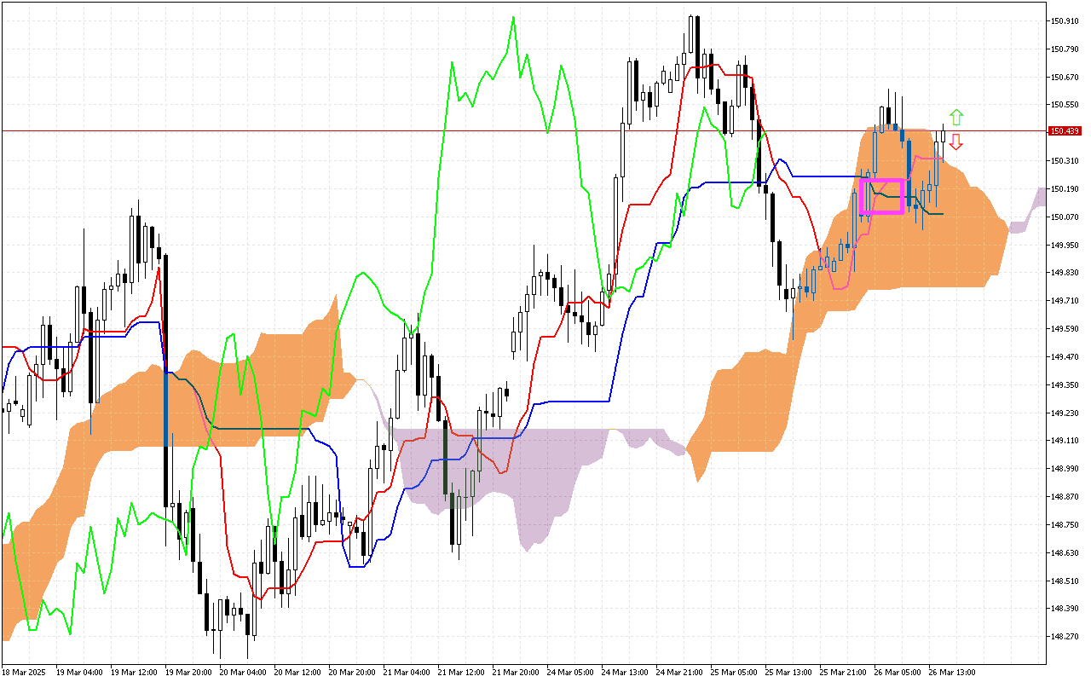
Task: Click the green up arrow signal
Action: pyautogui.click(x=956, y=118)
